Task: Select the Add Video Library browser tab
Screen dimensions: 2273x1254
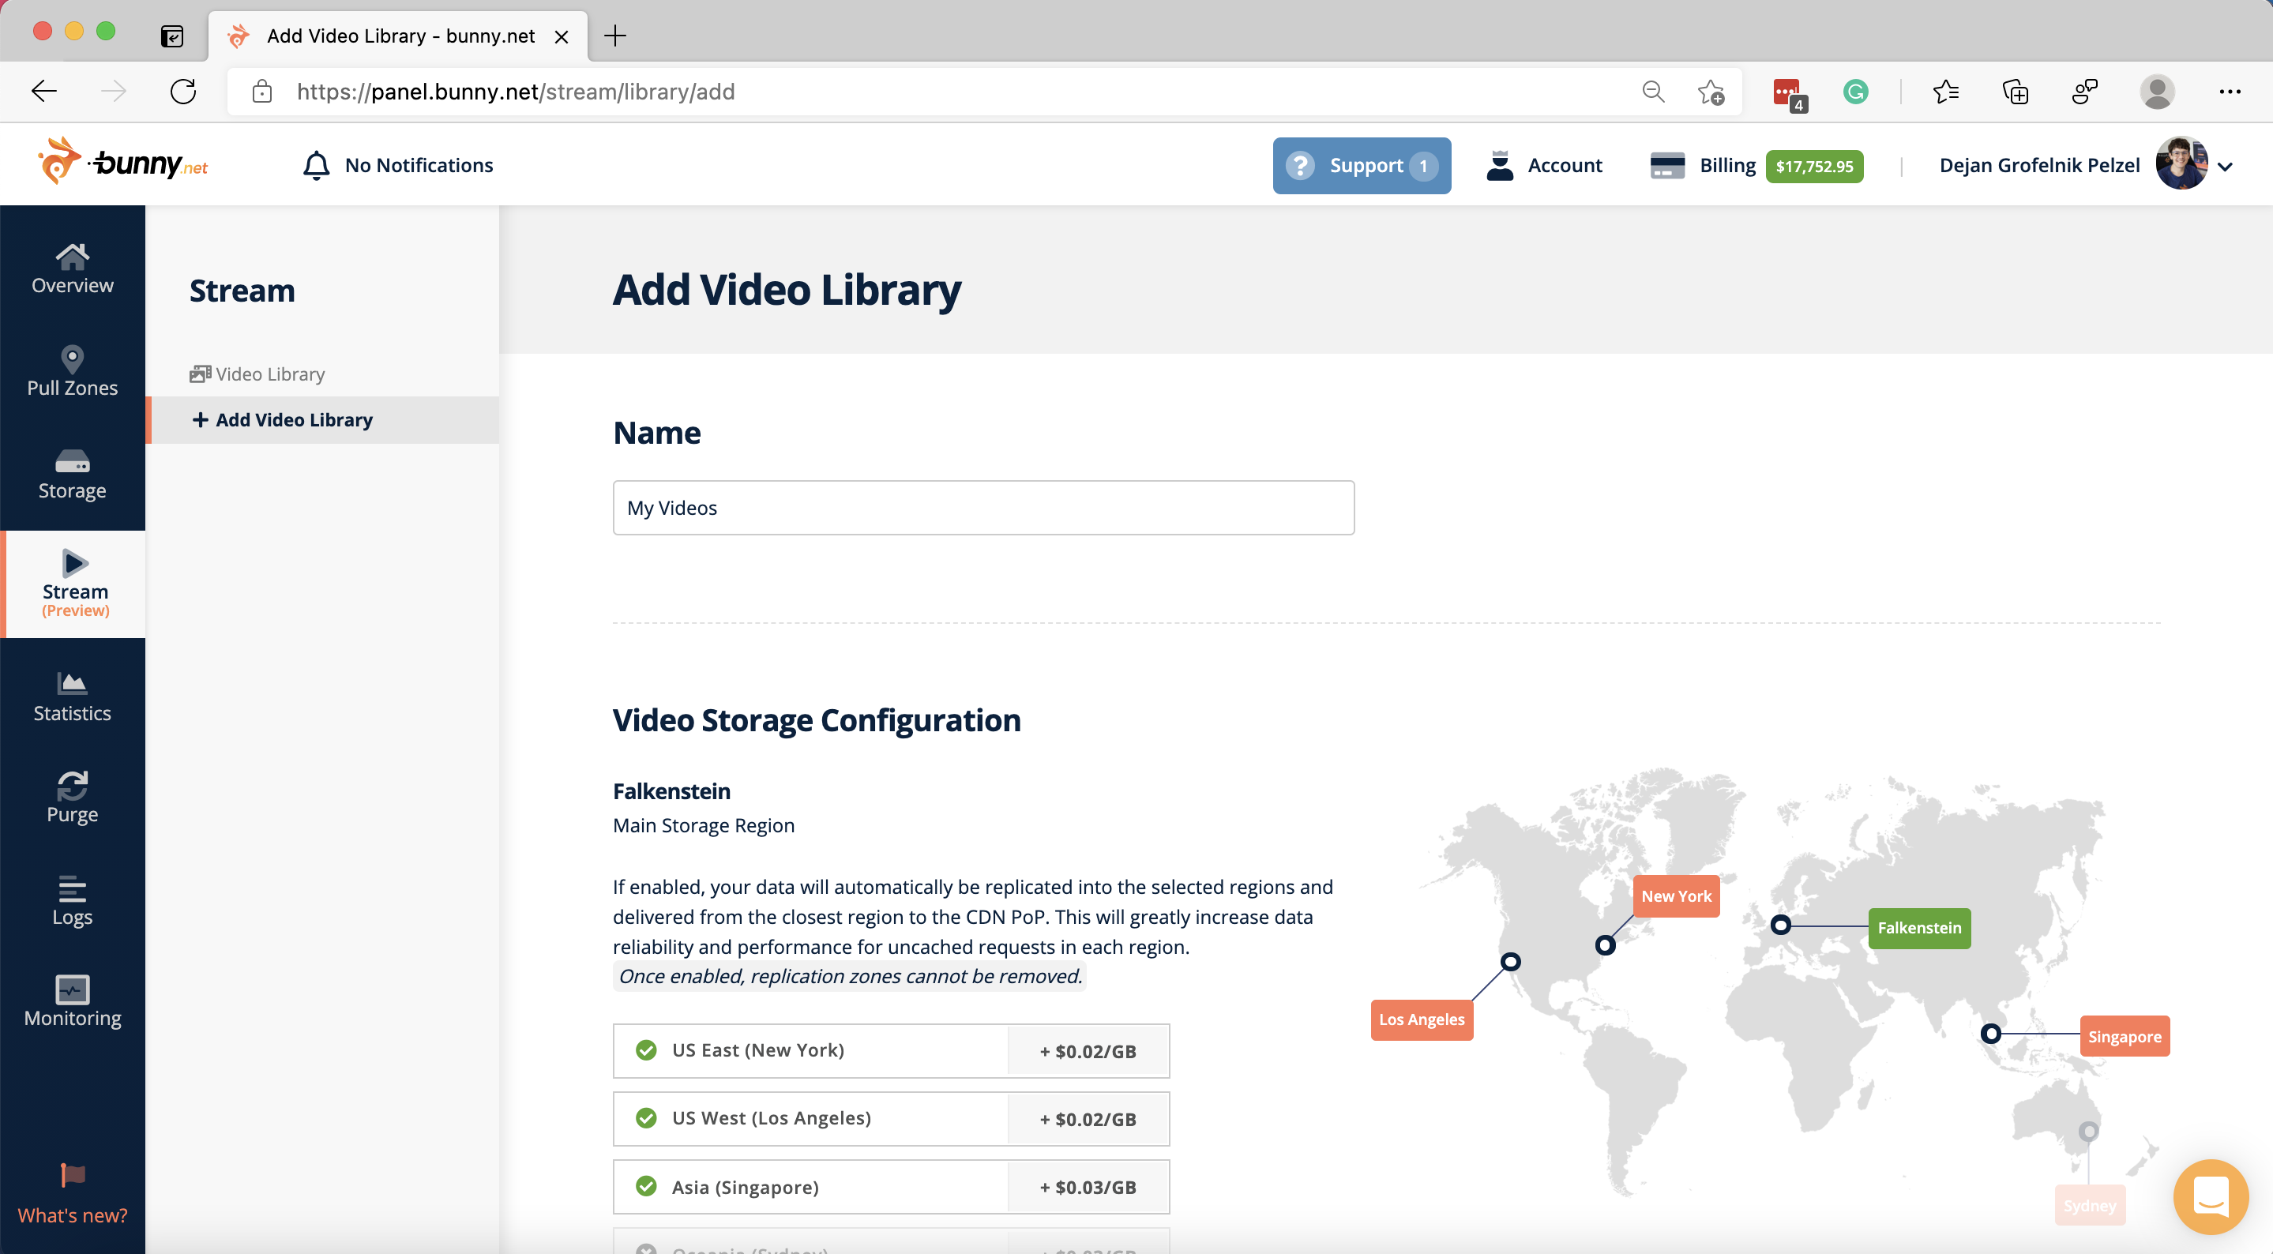Action: [x=398, y=36]
